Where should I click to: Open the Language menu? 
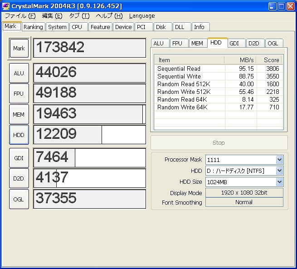(x=141, y=16)
